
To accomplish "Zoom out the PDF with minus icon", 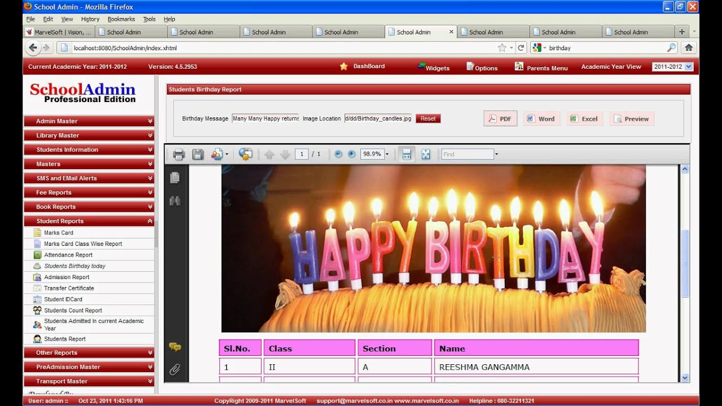I will tap(338, 154).
